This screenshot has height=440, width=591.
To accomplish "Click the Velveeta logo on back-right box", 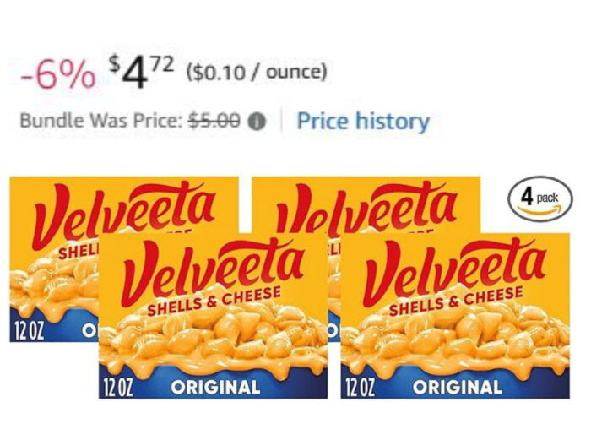I will (x=371, y=207).
